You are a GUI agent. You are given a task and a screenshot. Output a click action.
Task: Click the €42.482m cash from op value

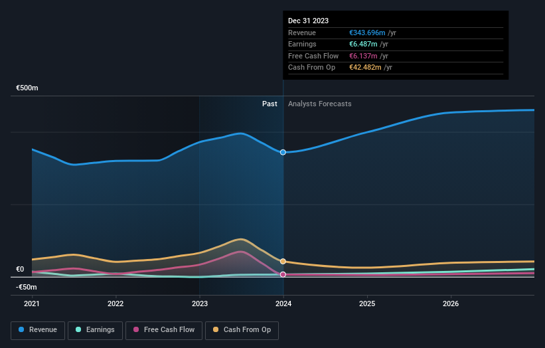point(365,68)
